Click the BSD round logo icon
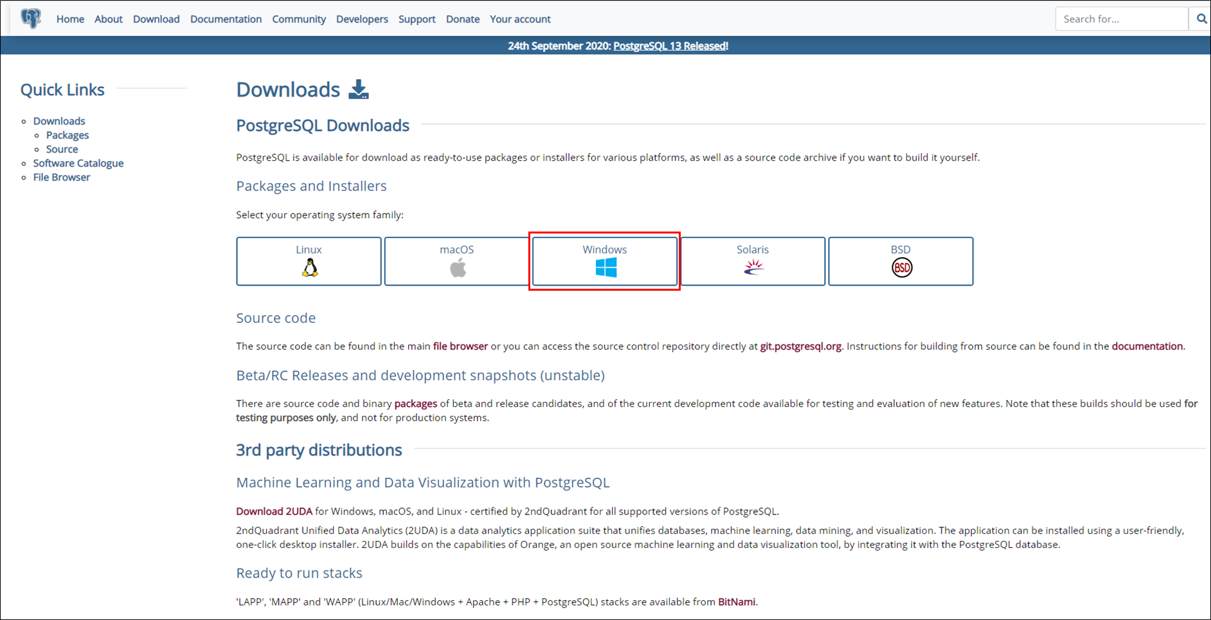The image size is (1211, 620). pos(902,268)
